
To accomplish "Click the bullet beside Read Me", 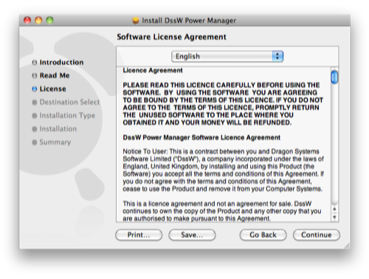I will (x=35, y=75).
